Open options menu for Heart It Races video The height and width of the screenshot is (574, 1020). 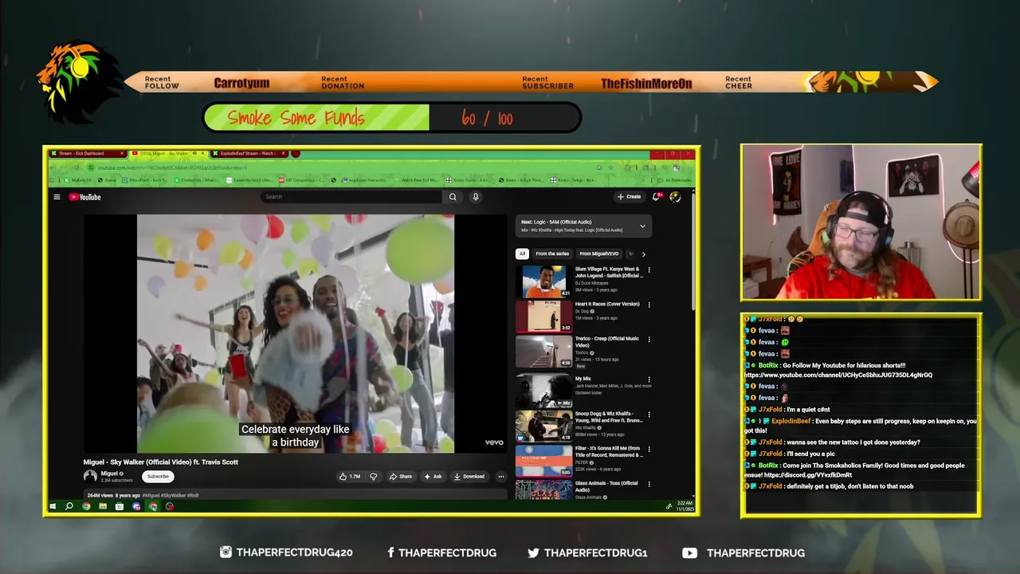[x=649, y=305]
